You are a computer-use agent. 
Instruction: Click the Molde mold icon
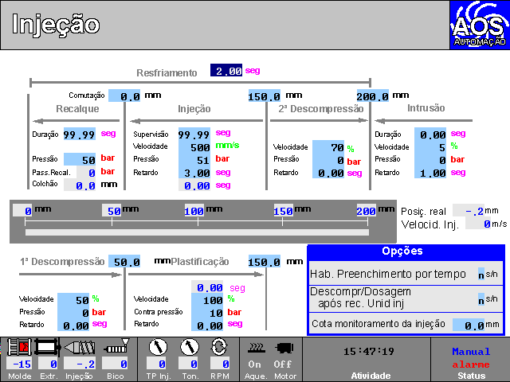point(18,347)
